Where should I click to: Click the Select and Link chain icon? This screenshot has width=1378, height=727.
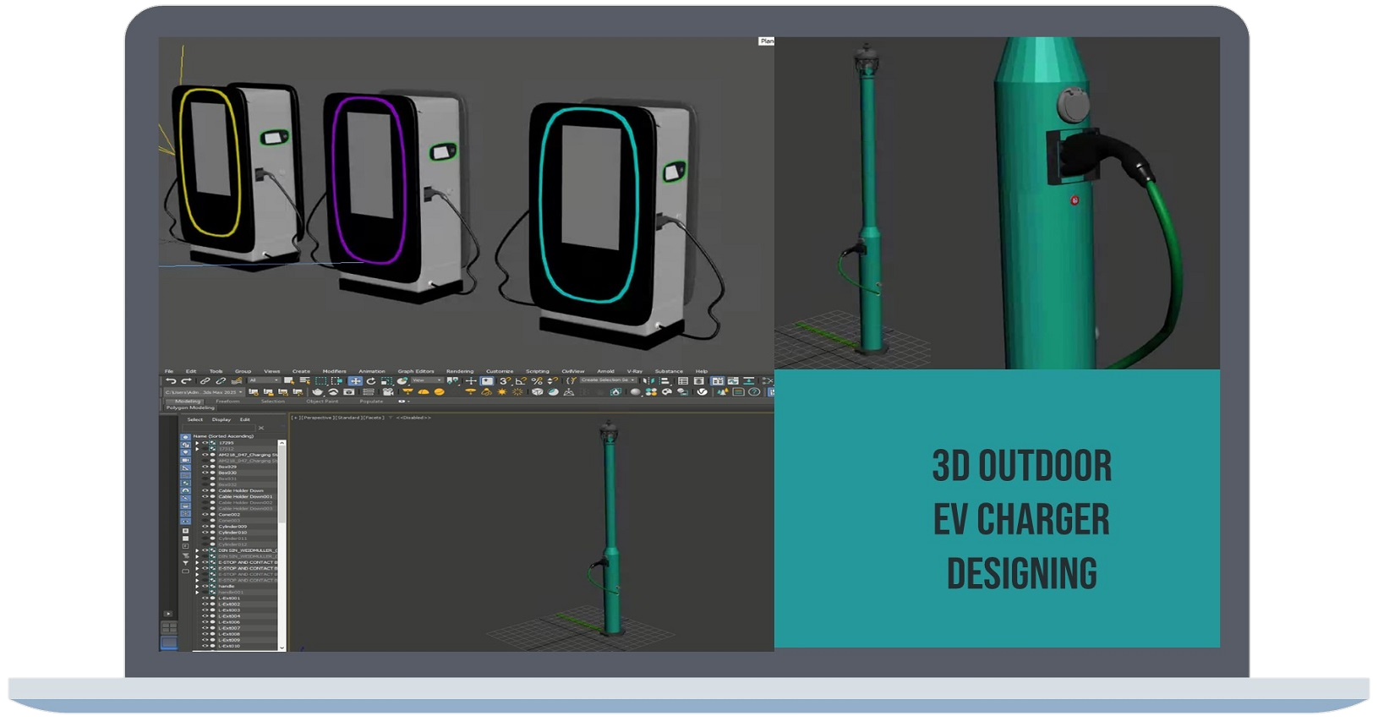(205, 381)
